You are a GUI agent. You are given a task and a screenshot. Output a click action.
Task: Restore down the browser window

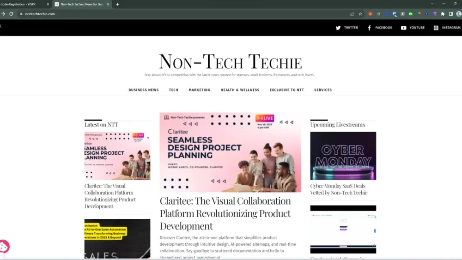pyautogui.click(x=455, y=4)
